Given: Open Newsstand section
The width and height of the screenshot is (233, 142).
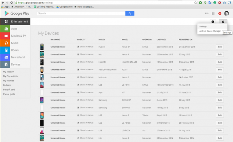Looking at the screenshot, I should click(x=15, y=57).
